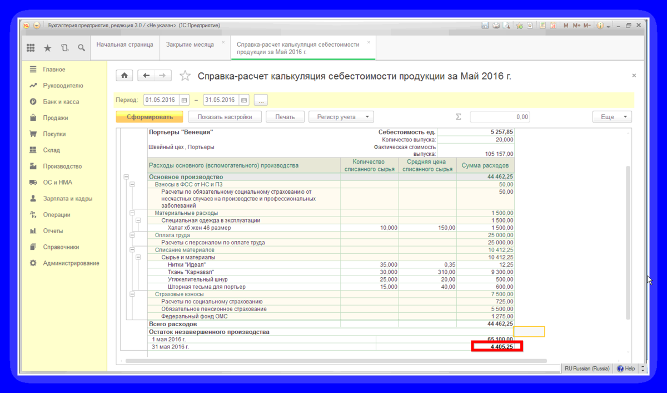Viewport: 667px width, 393px height.
Task: Open the ОС и НМА section
Action: [x=58, y=183]
